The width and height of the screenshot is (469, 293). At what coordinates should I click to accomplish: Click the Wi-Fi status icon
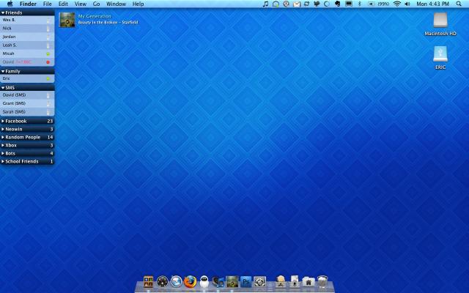(397, 4)
